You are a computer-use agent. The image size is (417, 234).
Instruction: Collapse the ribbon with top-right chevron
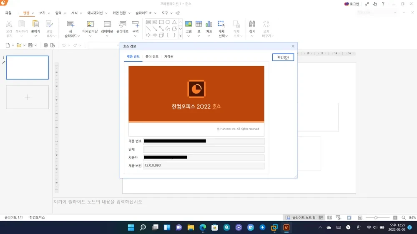click(404, 12)
